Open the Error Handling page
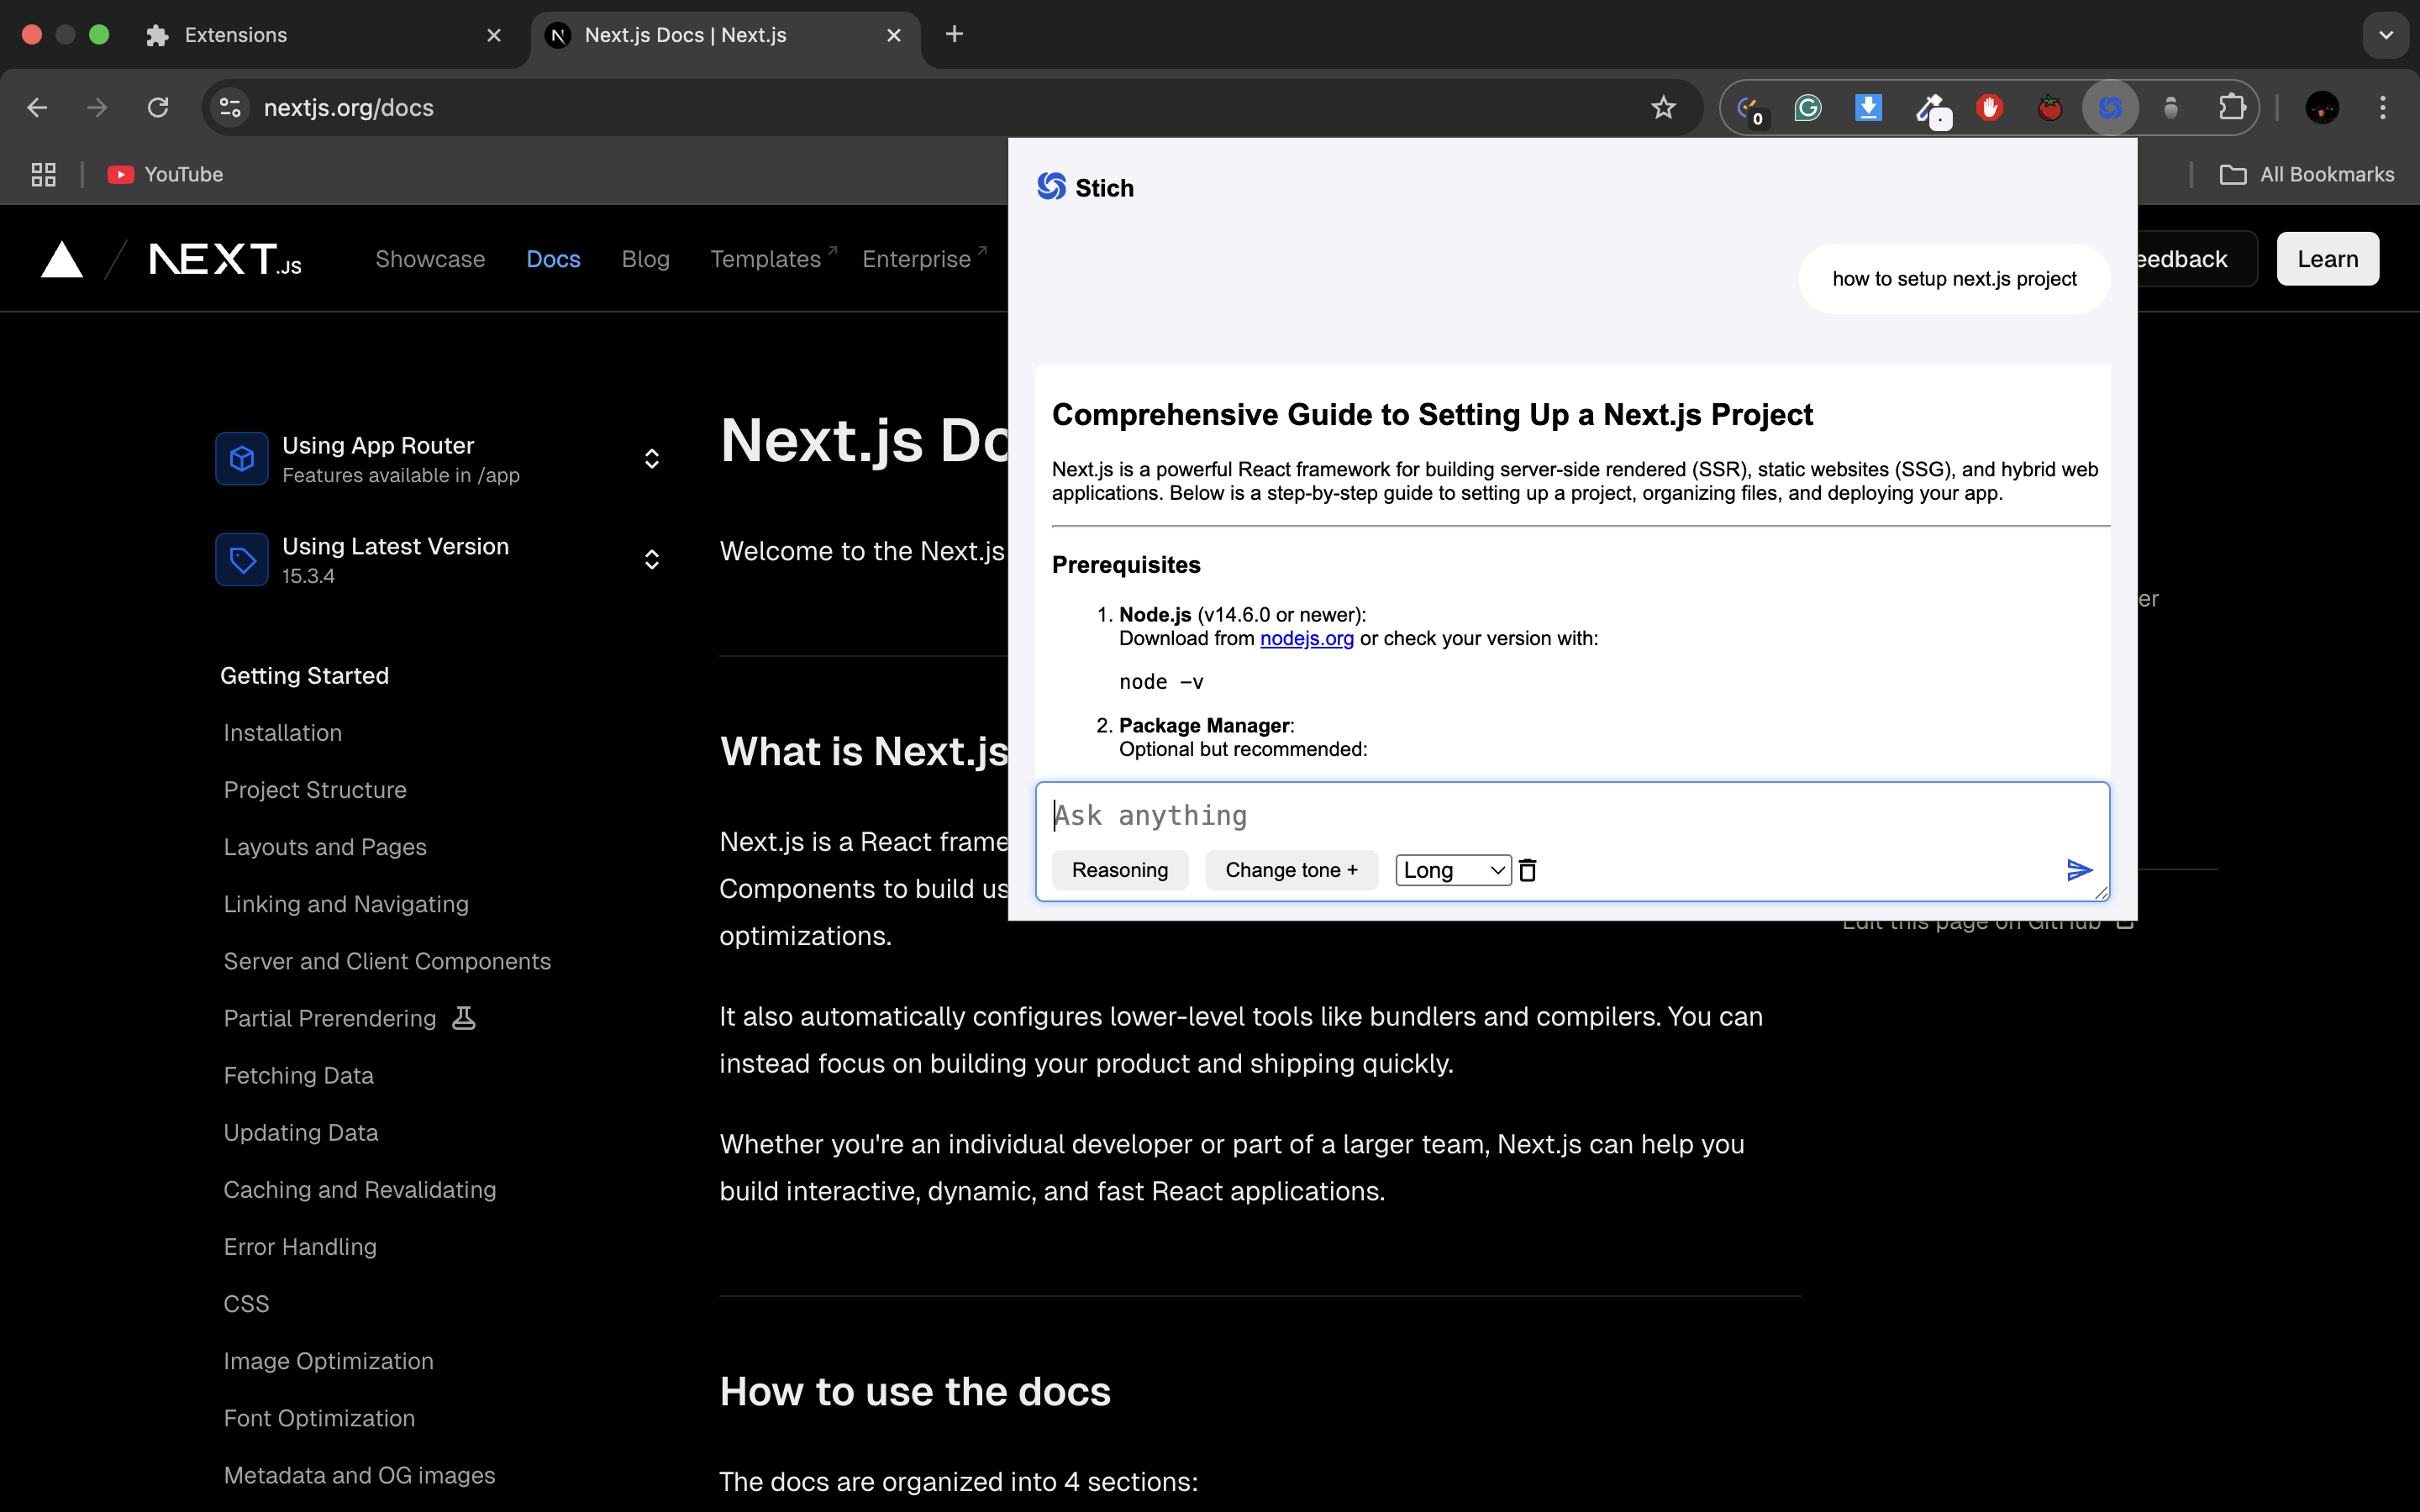Viewport: 2420px width, 1512px height. (x=300, y=1246)
